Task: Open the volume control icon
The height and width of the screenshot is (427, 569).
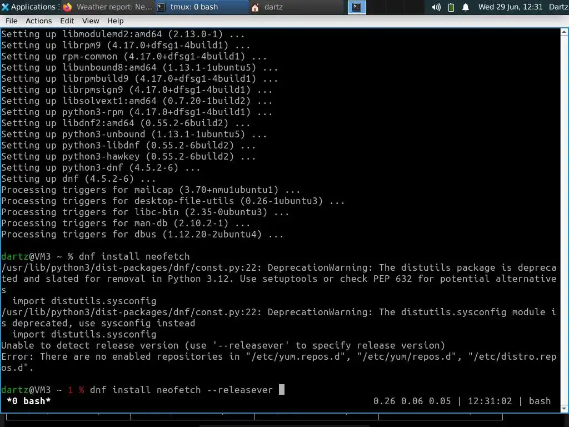Action: (436, 7)
